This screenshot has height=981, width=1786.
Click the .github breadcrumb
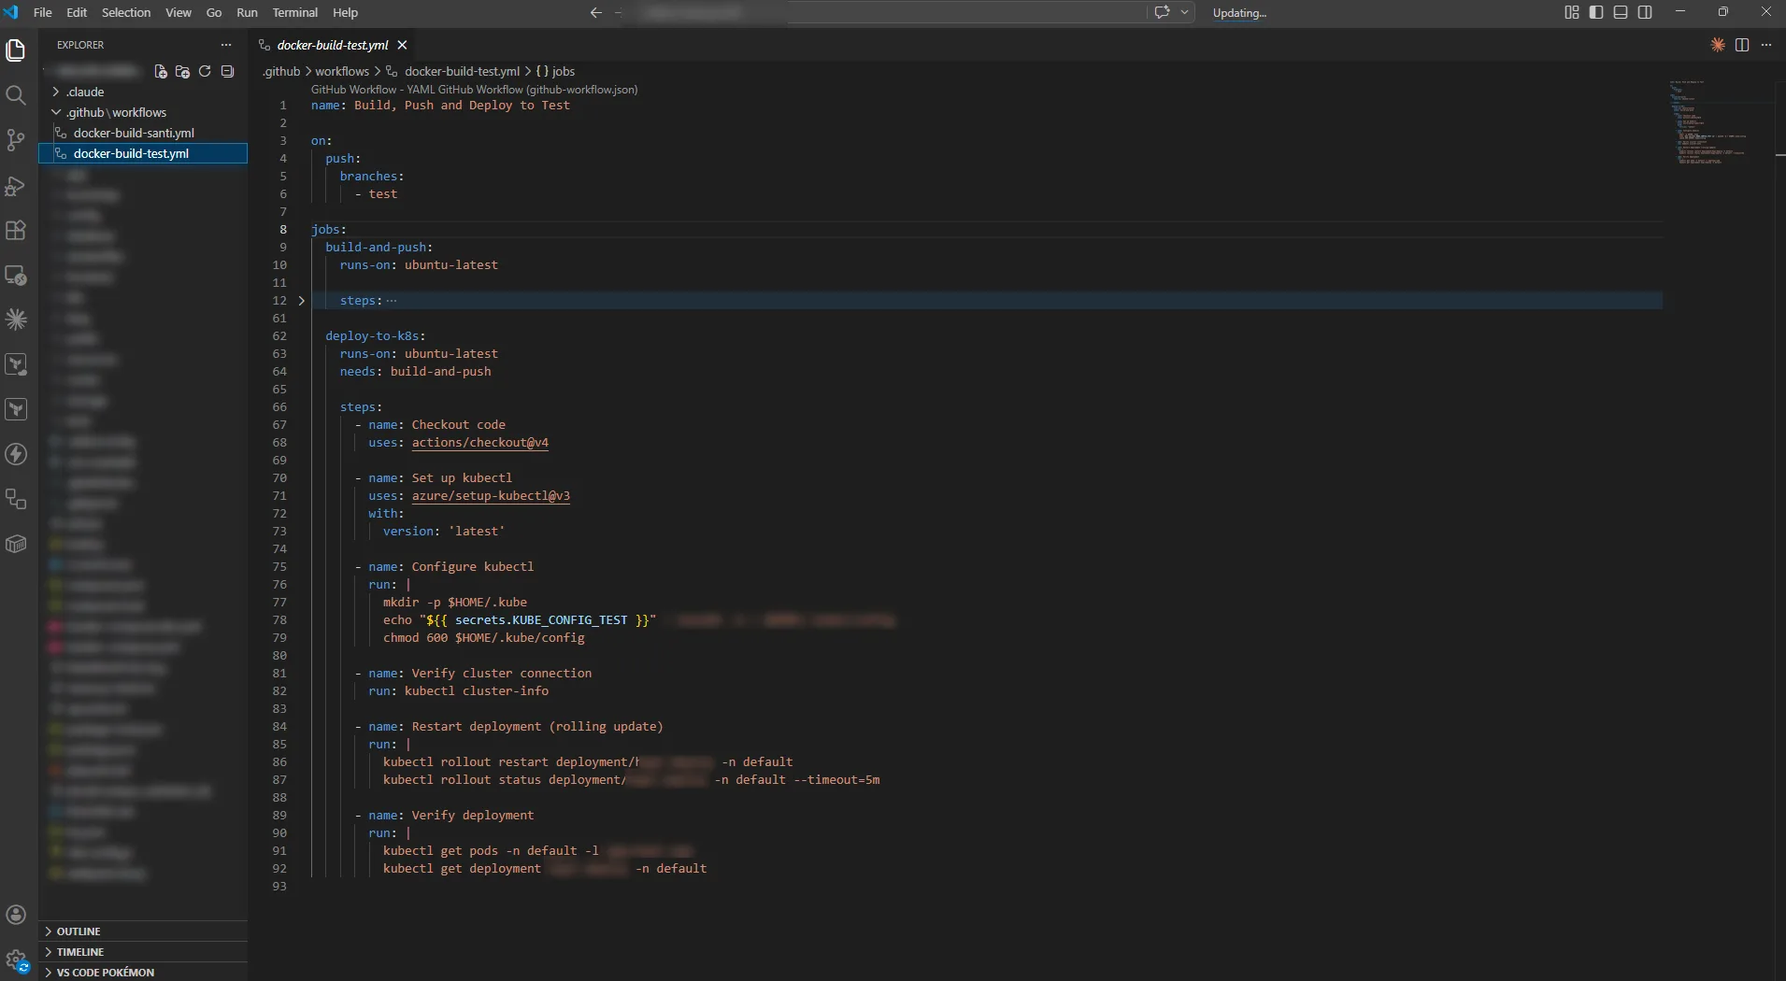coord(281,71)
